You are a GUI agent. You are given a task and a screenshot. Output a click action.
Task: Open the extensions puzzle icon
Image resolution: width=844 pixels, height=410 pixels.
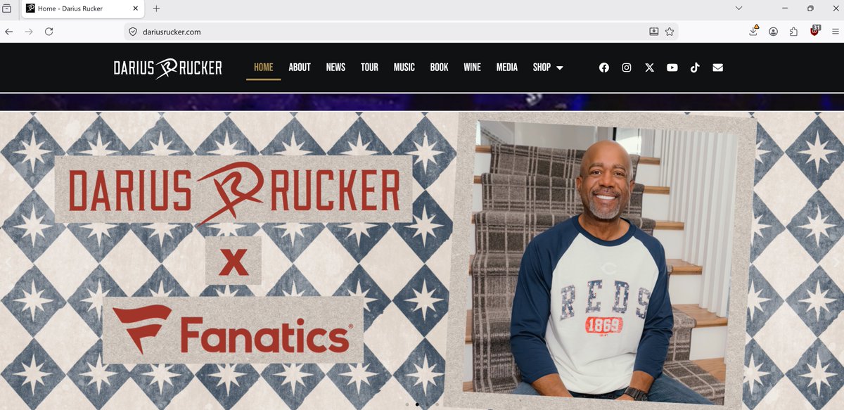tap(793, 32)
